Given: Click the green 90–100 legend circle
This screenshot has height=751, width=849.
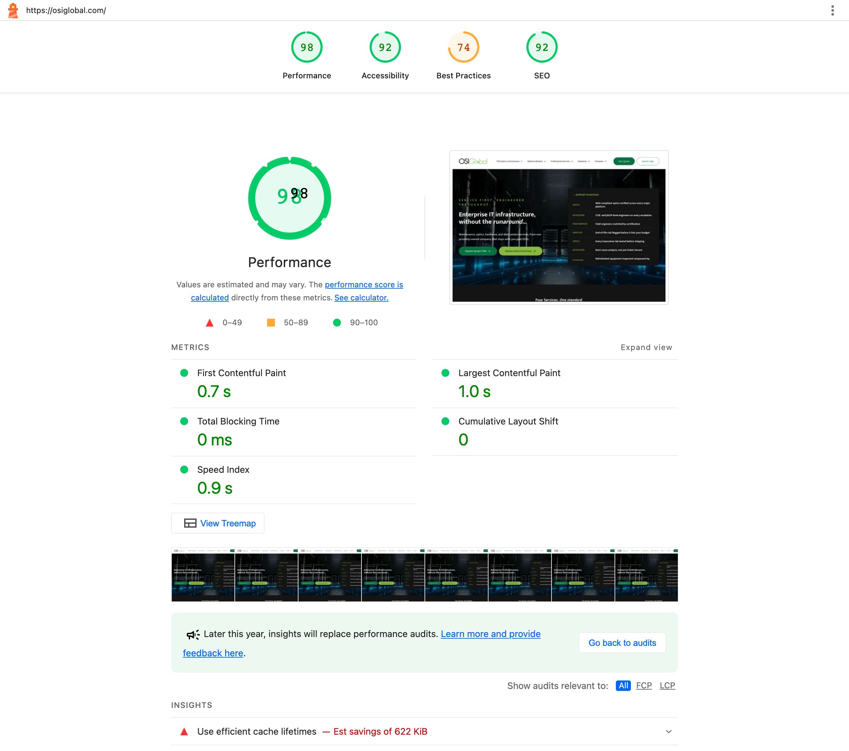Looking at the screenshot, I should 337,323.
